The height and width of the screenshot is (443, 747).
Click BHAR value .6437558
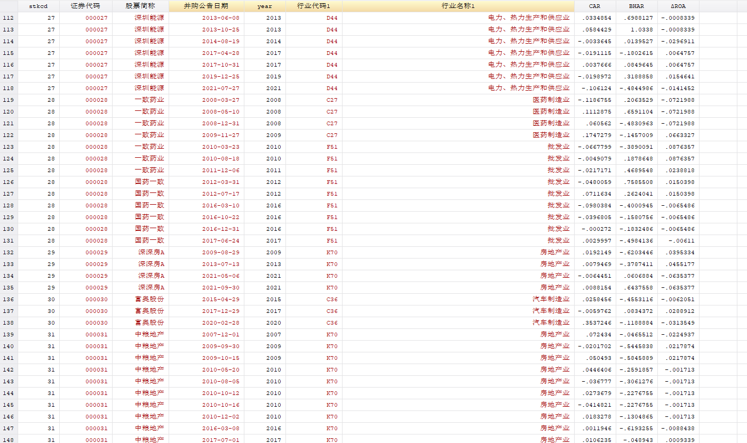tap(638, 287)
